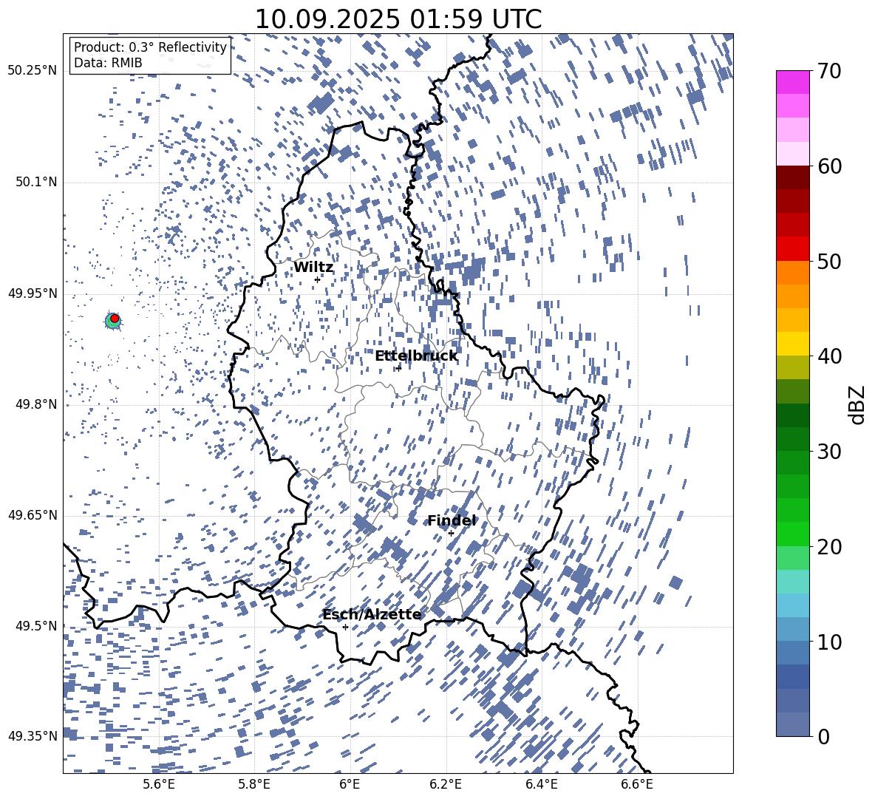
Task: Click the grey-blue bottom colorbar swatch
Action: pyautogui.click(x=792, y=724)
